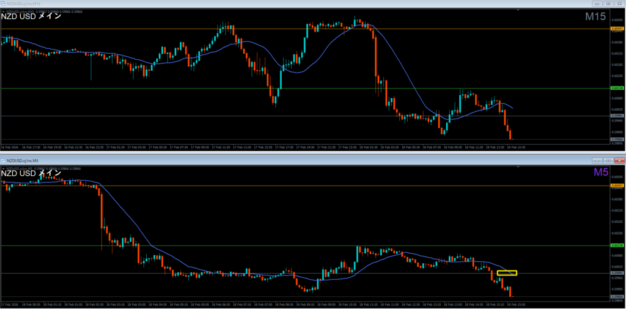The width and height of the screenshot is (626, 309).
Task: Click the M5 chart window's title bar icon
Action: [3, 161]
